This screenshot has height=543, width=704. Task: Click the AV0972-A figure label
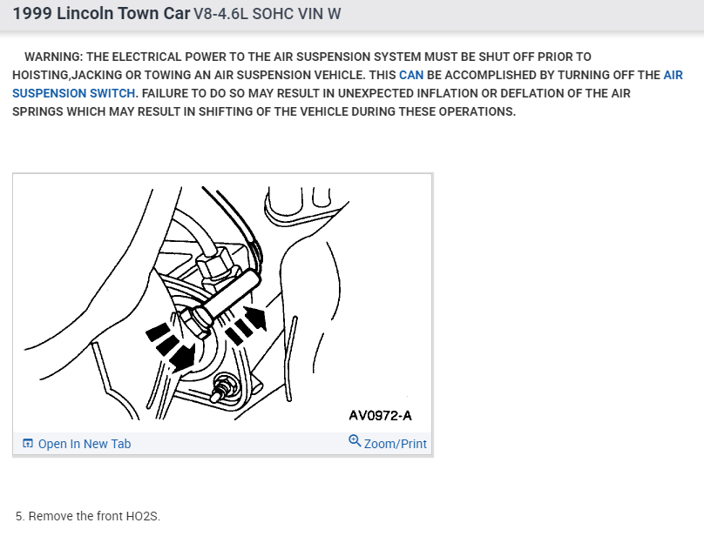(380, 416)
